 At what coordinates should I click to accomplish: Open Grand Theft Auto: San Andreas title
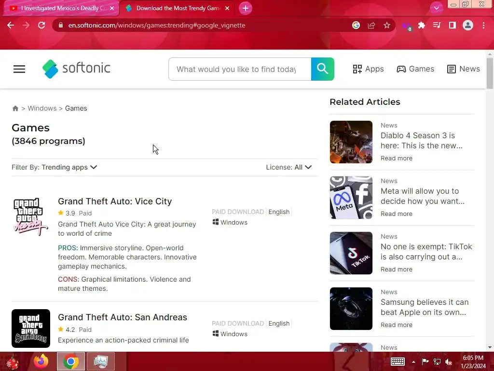tap(122, 317)
